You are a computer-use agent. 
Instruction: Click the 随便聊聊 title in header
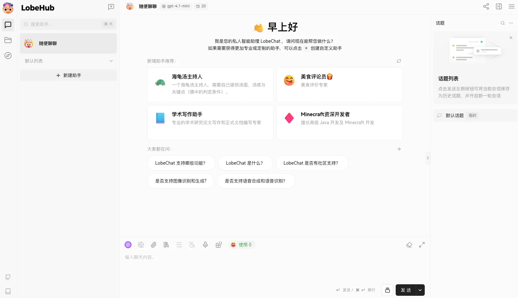(x=148, y=6)
